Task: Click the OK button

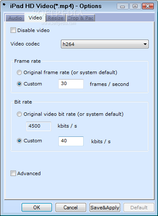Action: (37, 207)
